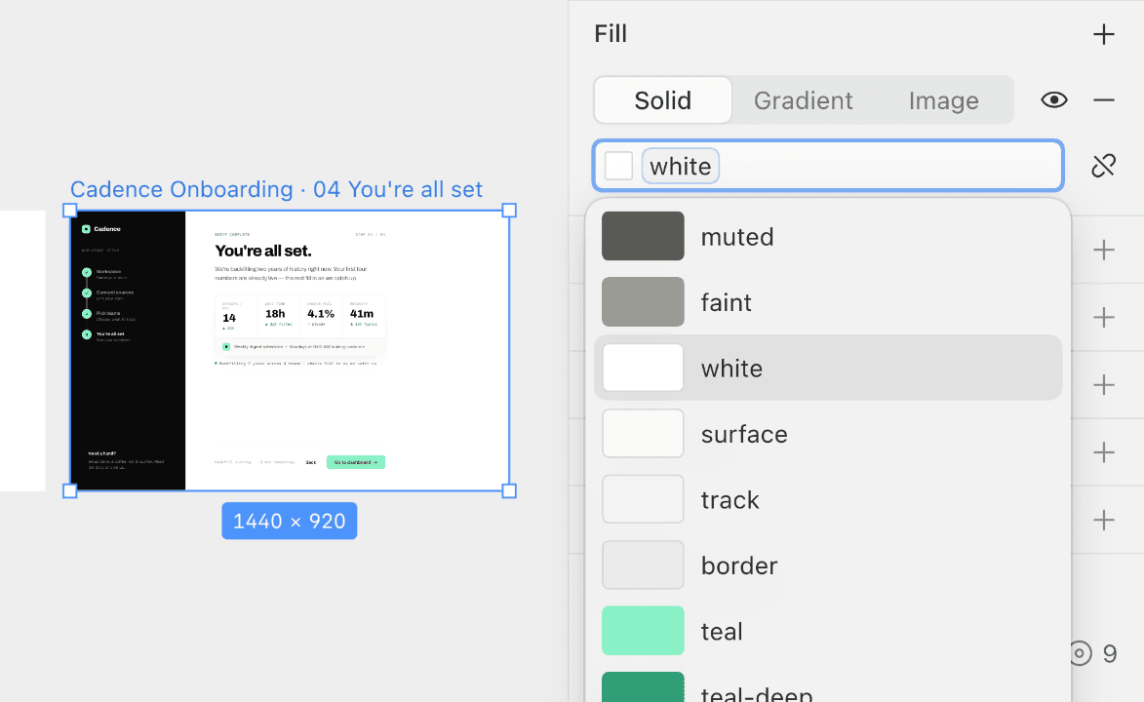Switch the fill type to Image
1144x702 pixels.
point(943,100)
